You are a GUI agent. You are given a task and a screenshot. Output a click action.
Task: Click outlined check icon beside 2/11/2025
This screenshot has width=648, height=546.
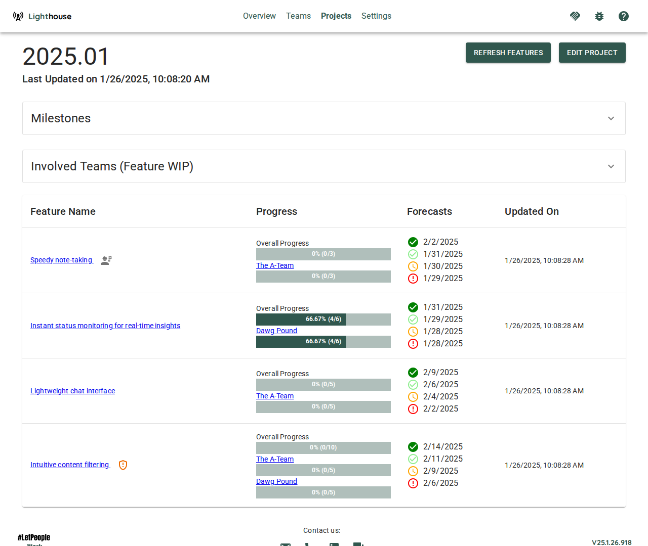[413, 459]
